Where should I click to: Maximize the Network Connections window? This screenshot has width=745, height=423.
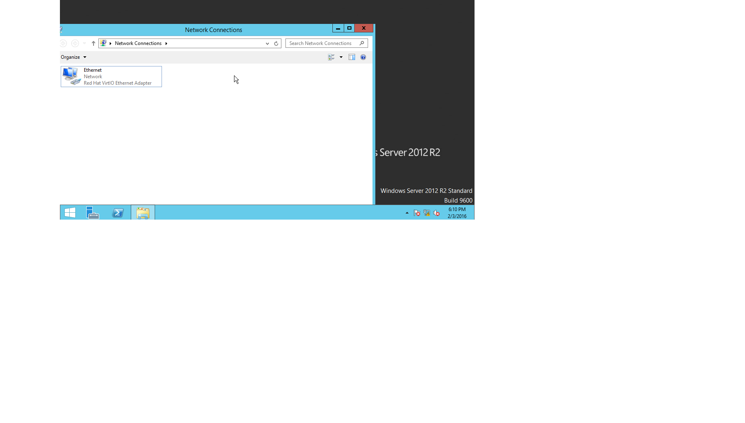click(x=349, y=28)
